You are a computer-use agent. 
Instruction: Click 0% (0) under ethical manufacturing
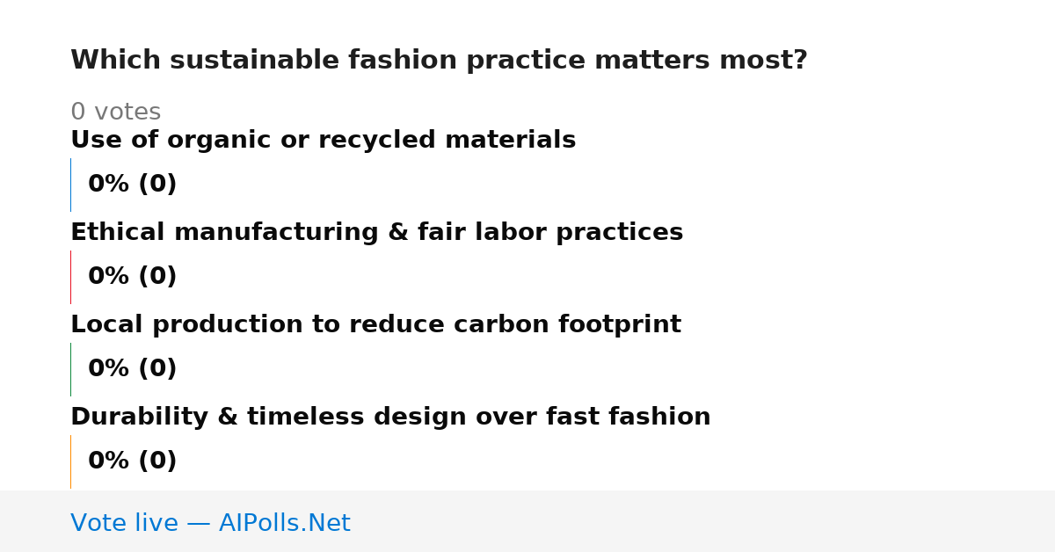coord(132,277)
